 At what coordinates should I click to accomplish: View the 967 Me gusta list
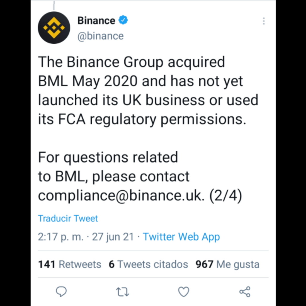(227, 264)
